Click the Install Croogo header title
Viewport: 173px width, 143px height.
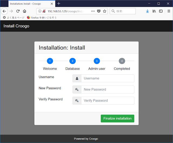(x=16, y=26)
